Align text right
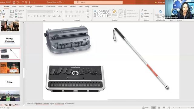The image size is (194, 109). (72, 16)
